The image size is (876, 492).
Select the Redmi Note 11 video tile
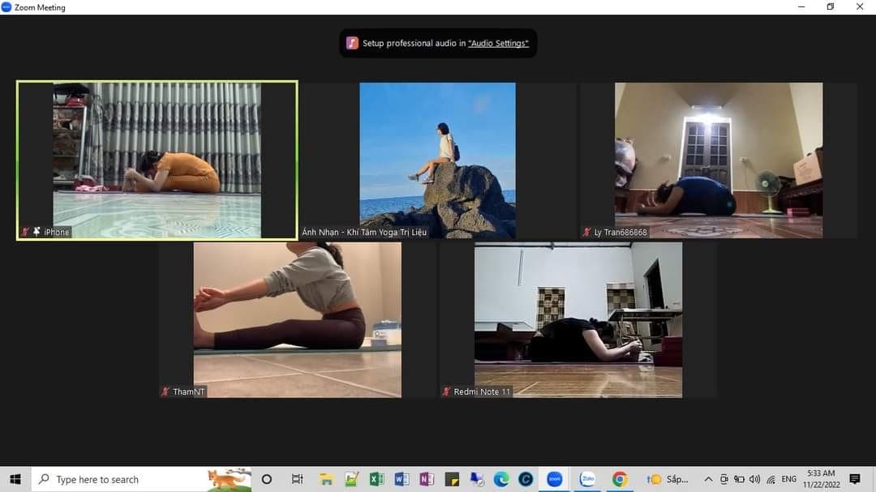click(x=578, y=319)
